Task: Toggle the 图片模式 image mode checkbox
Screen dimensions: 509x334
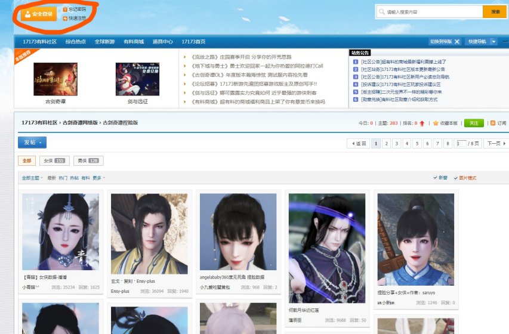Action: [455, 178]
